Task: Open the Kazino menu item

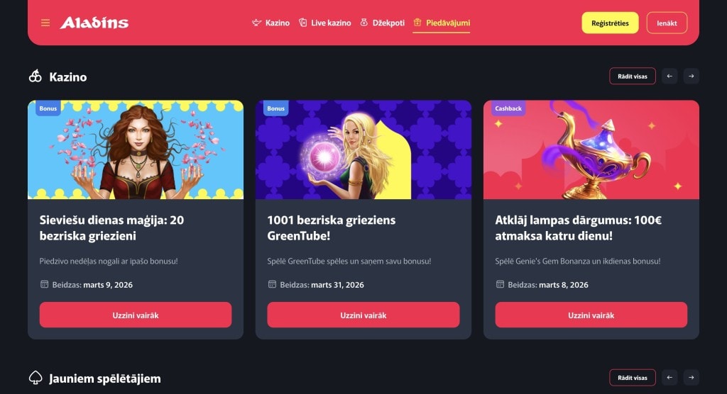Action: click(x=270, y=23)
